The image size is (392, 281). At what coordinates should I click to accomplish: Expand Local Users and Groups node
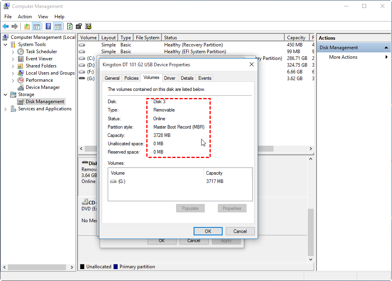13,73
